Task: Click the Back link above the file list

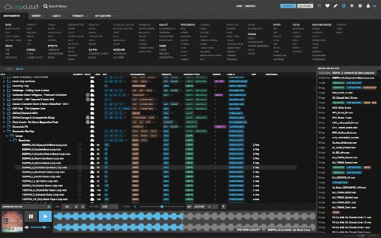Action: point(8,68)
